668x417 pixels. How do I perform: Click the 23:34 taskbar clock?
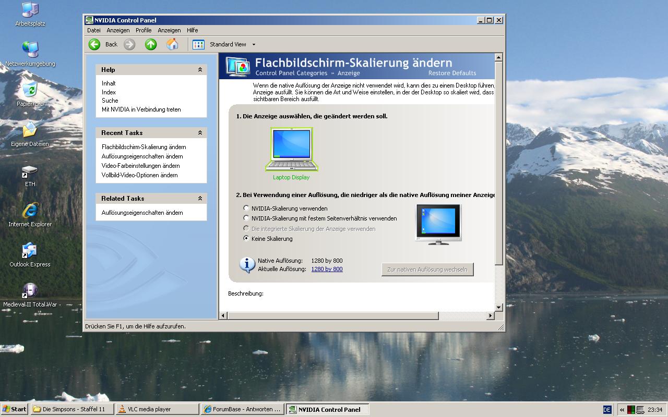coord(655,410)
